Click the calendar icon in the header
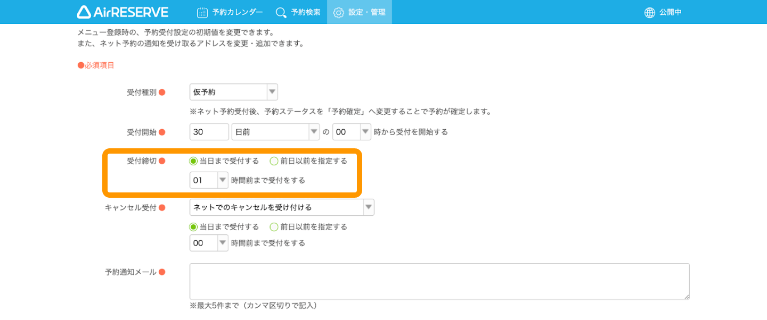 [202, 12]
